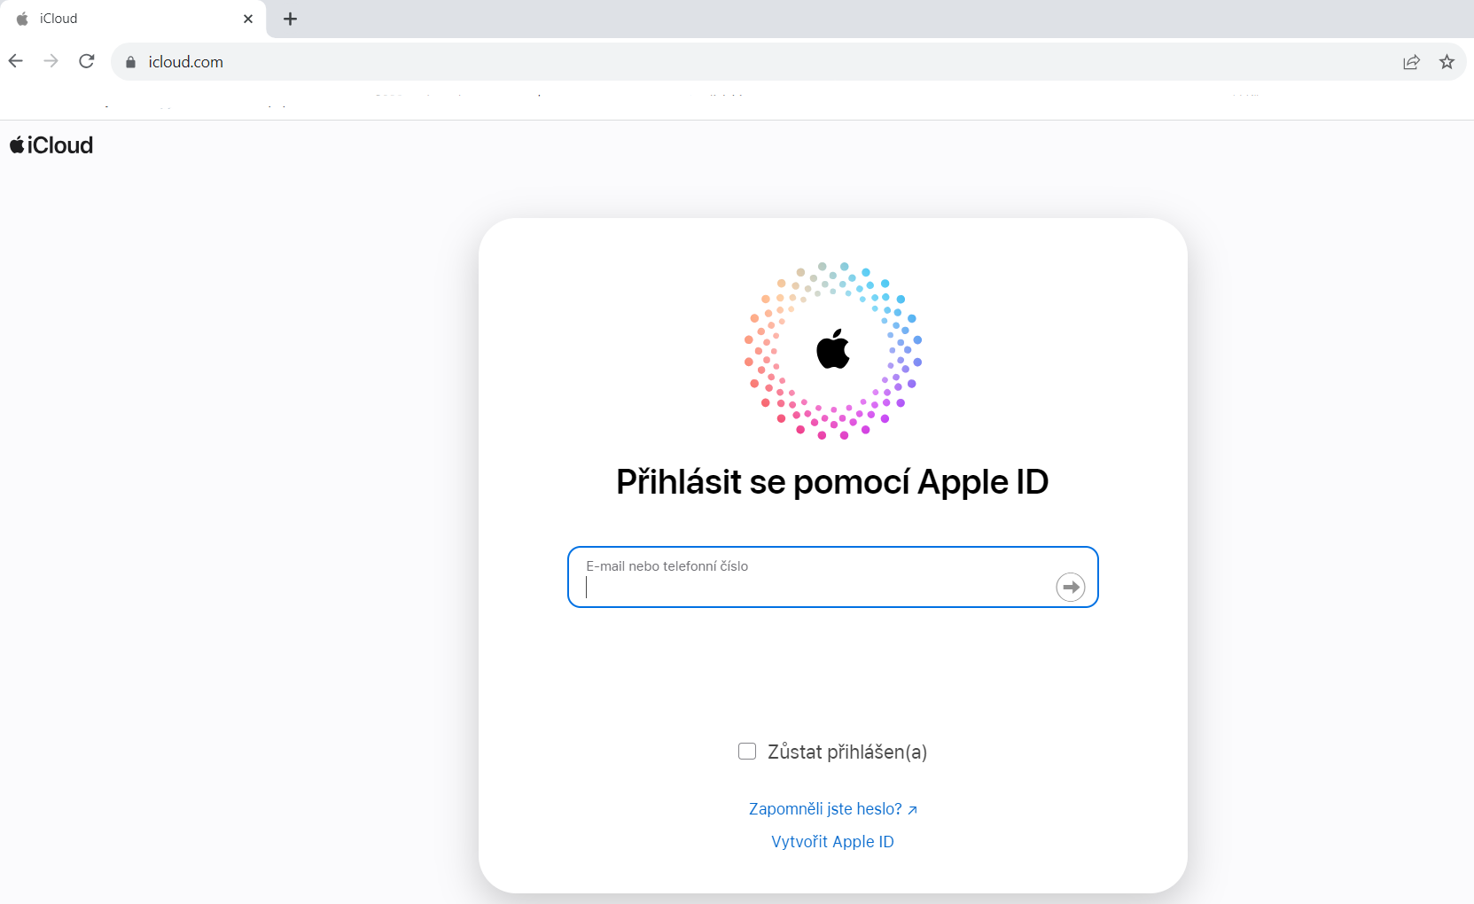This screenshot has width=1474, height=904.
Task: Open a new browser tab
Action: pos(290,19)
